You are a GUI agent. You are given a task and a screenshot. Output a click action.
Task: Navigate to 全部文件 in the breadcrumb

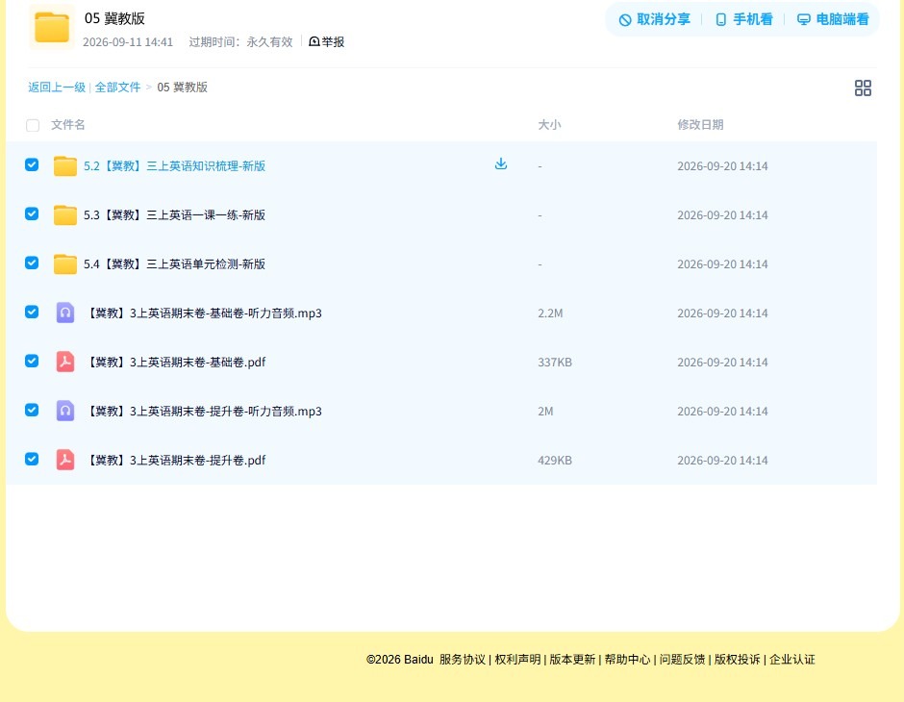tap(117, 88)
